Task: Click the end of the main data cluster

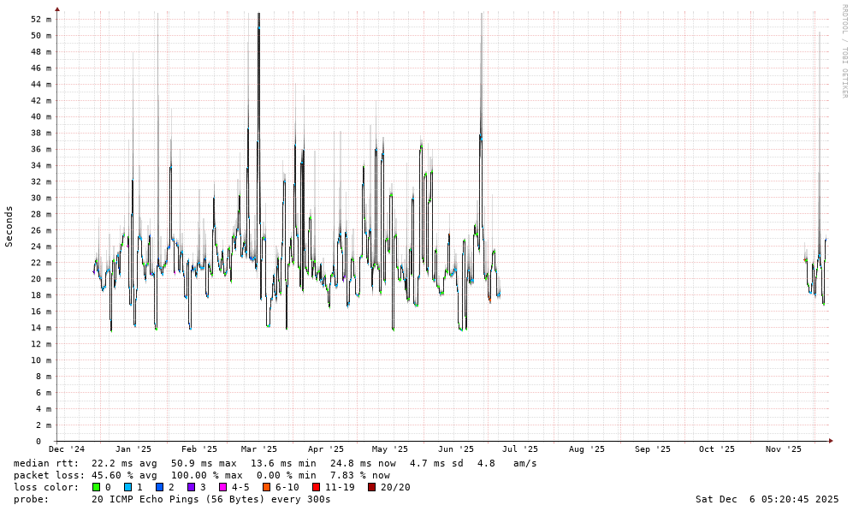Action: [x=499, y=287]
